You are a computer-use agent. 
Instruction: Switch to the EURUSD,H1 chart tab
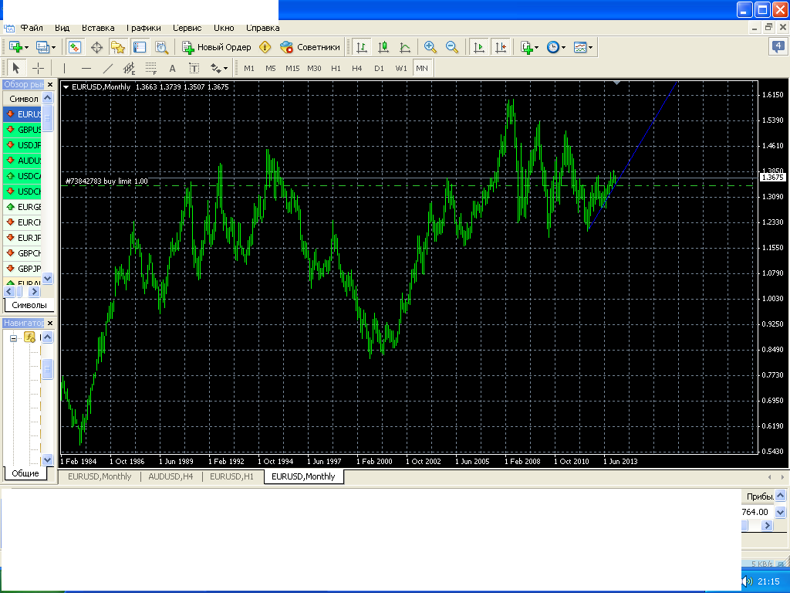point(231,476)
